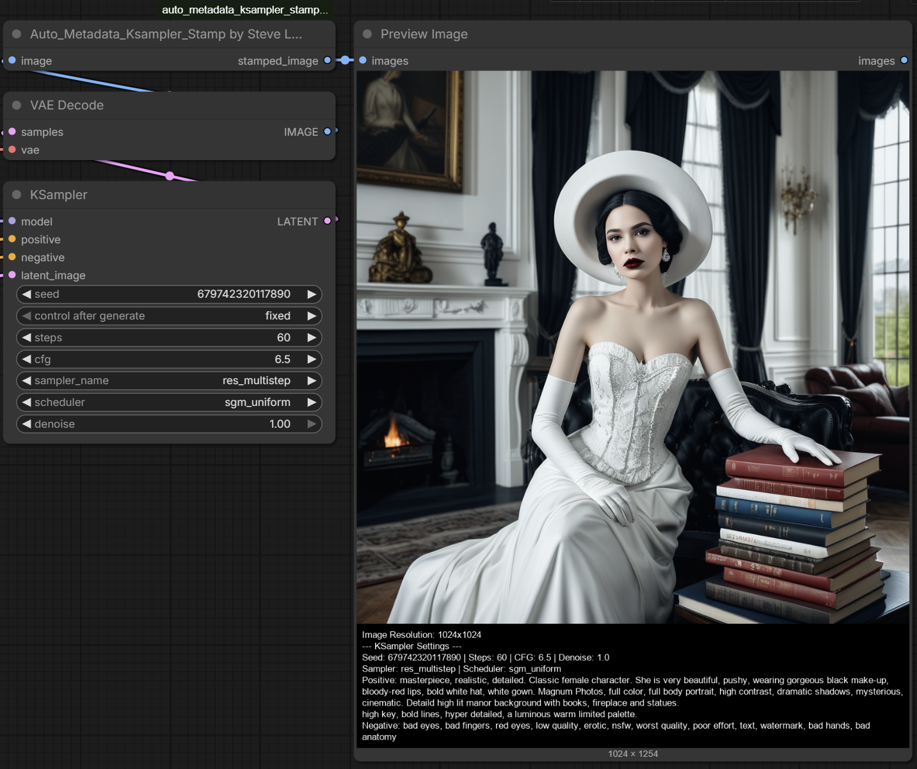Screen dimensions: 917x769
Task: Click the samples input connector on VAE Decode
Action: point(12,131)
